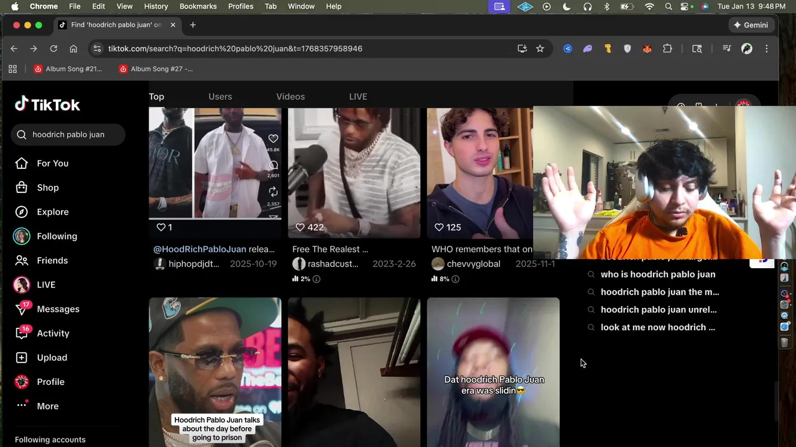796x447 pixels.
Task: Select suggestion hoodrich pablo juan unrel...
Action: click(658, 309)
